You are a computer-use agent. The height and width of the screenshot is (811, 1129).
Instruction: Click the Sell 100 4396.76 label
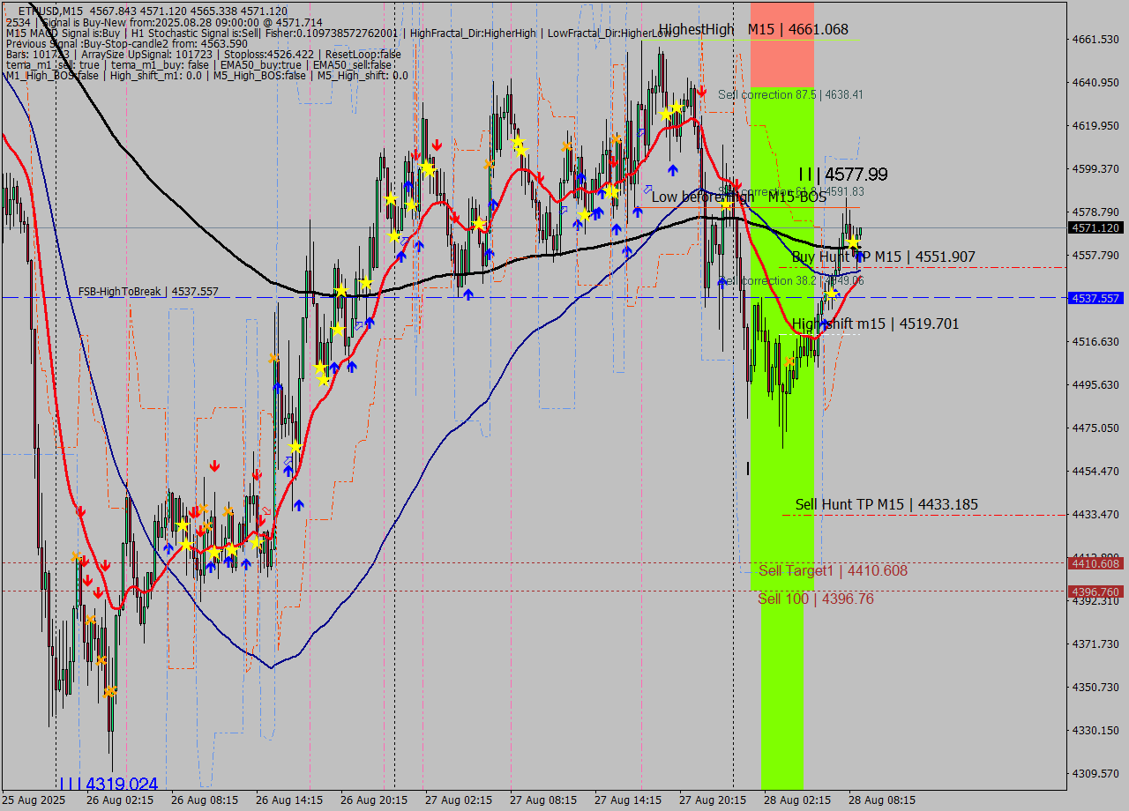(816, 599)
